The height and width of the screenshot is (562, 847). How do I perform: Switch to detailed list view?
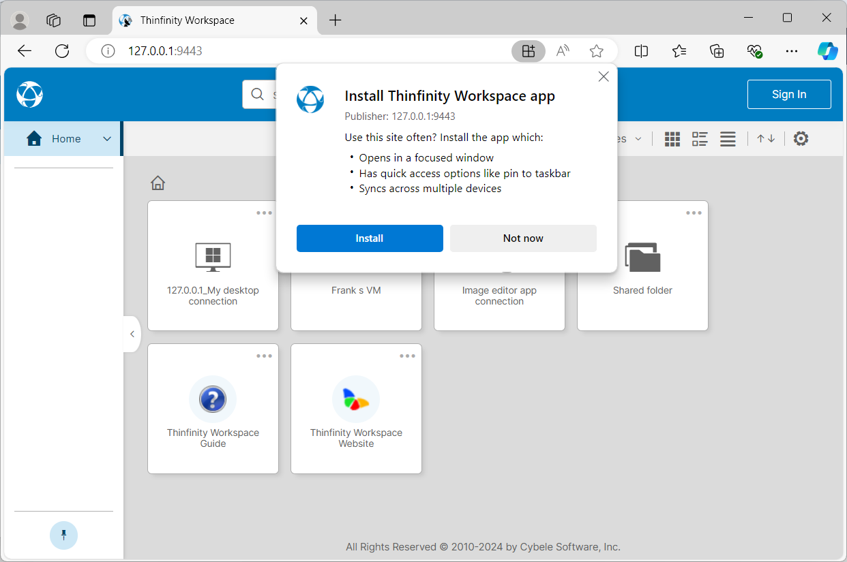[700, 139]
